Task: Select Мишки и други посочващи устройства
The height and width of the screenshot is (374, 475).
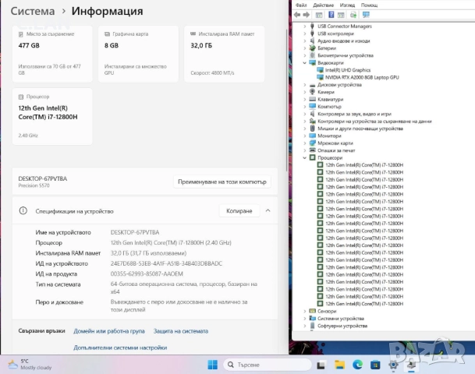Action: click(360, 129)
